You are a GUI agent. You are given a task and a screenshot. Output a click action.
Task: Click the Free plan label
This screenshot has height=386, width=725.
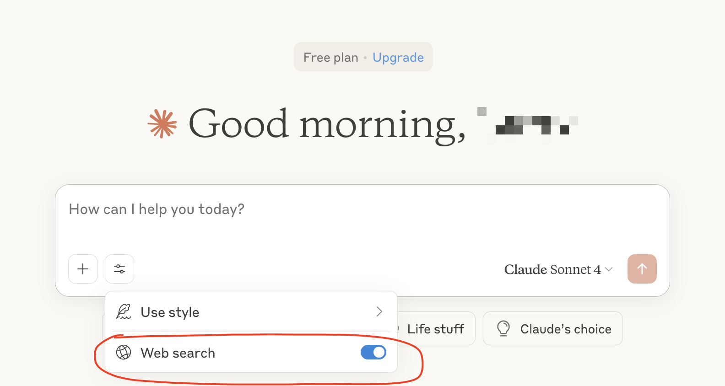pyautogui.click(x=331, y=58)
